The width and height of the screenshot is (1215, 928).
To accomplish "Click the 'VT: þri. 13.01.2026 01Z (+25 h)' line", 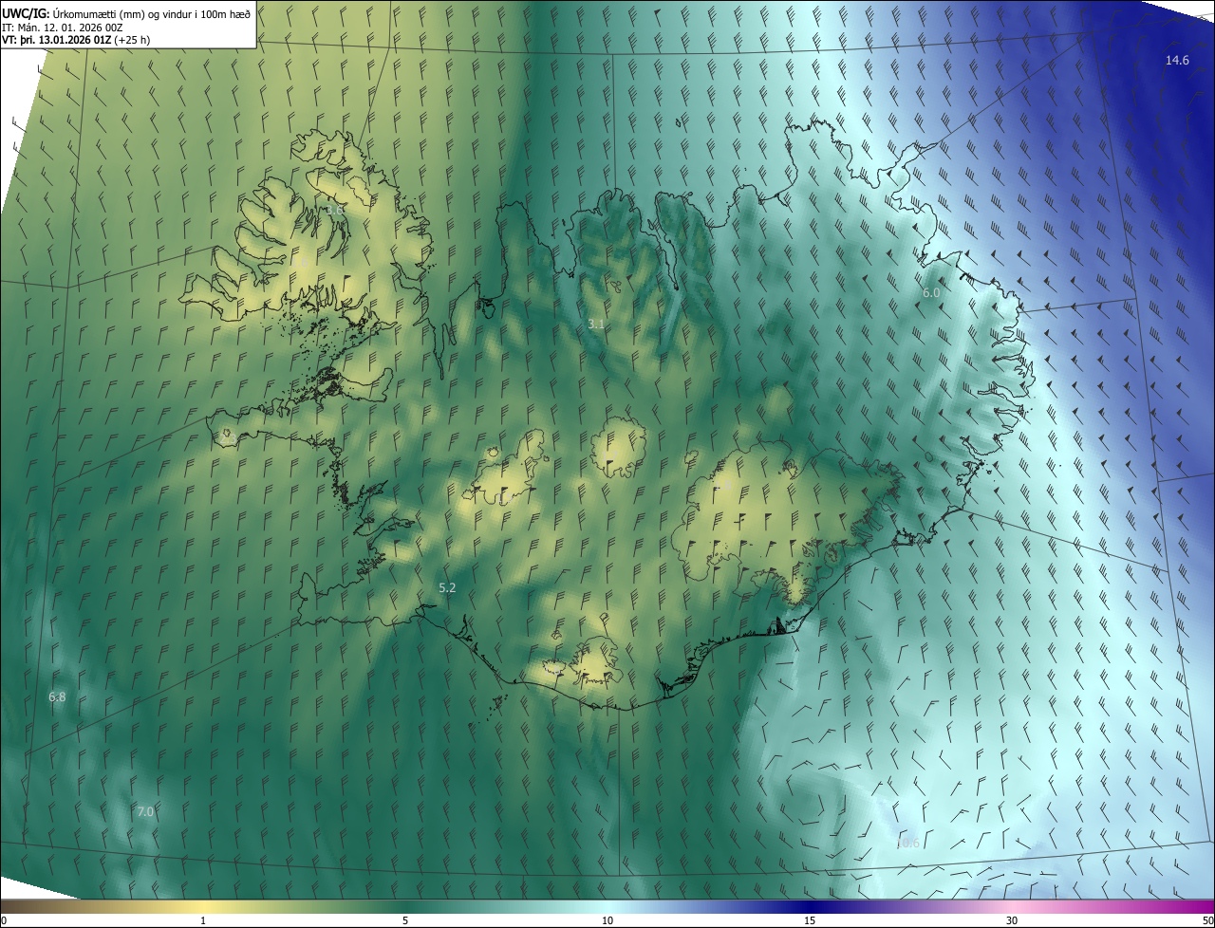I will point(76,40).
